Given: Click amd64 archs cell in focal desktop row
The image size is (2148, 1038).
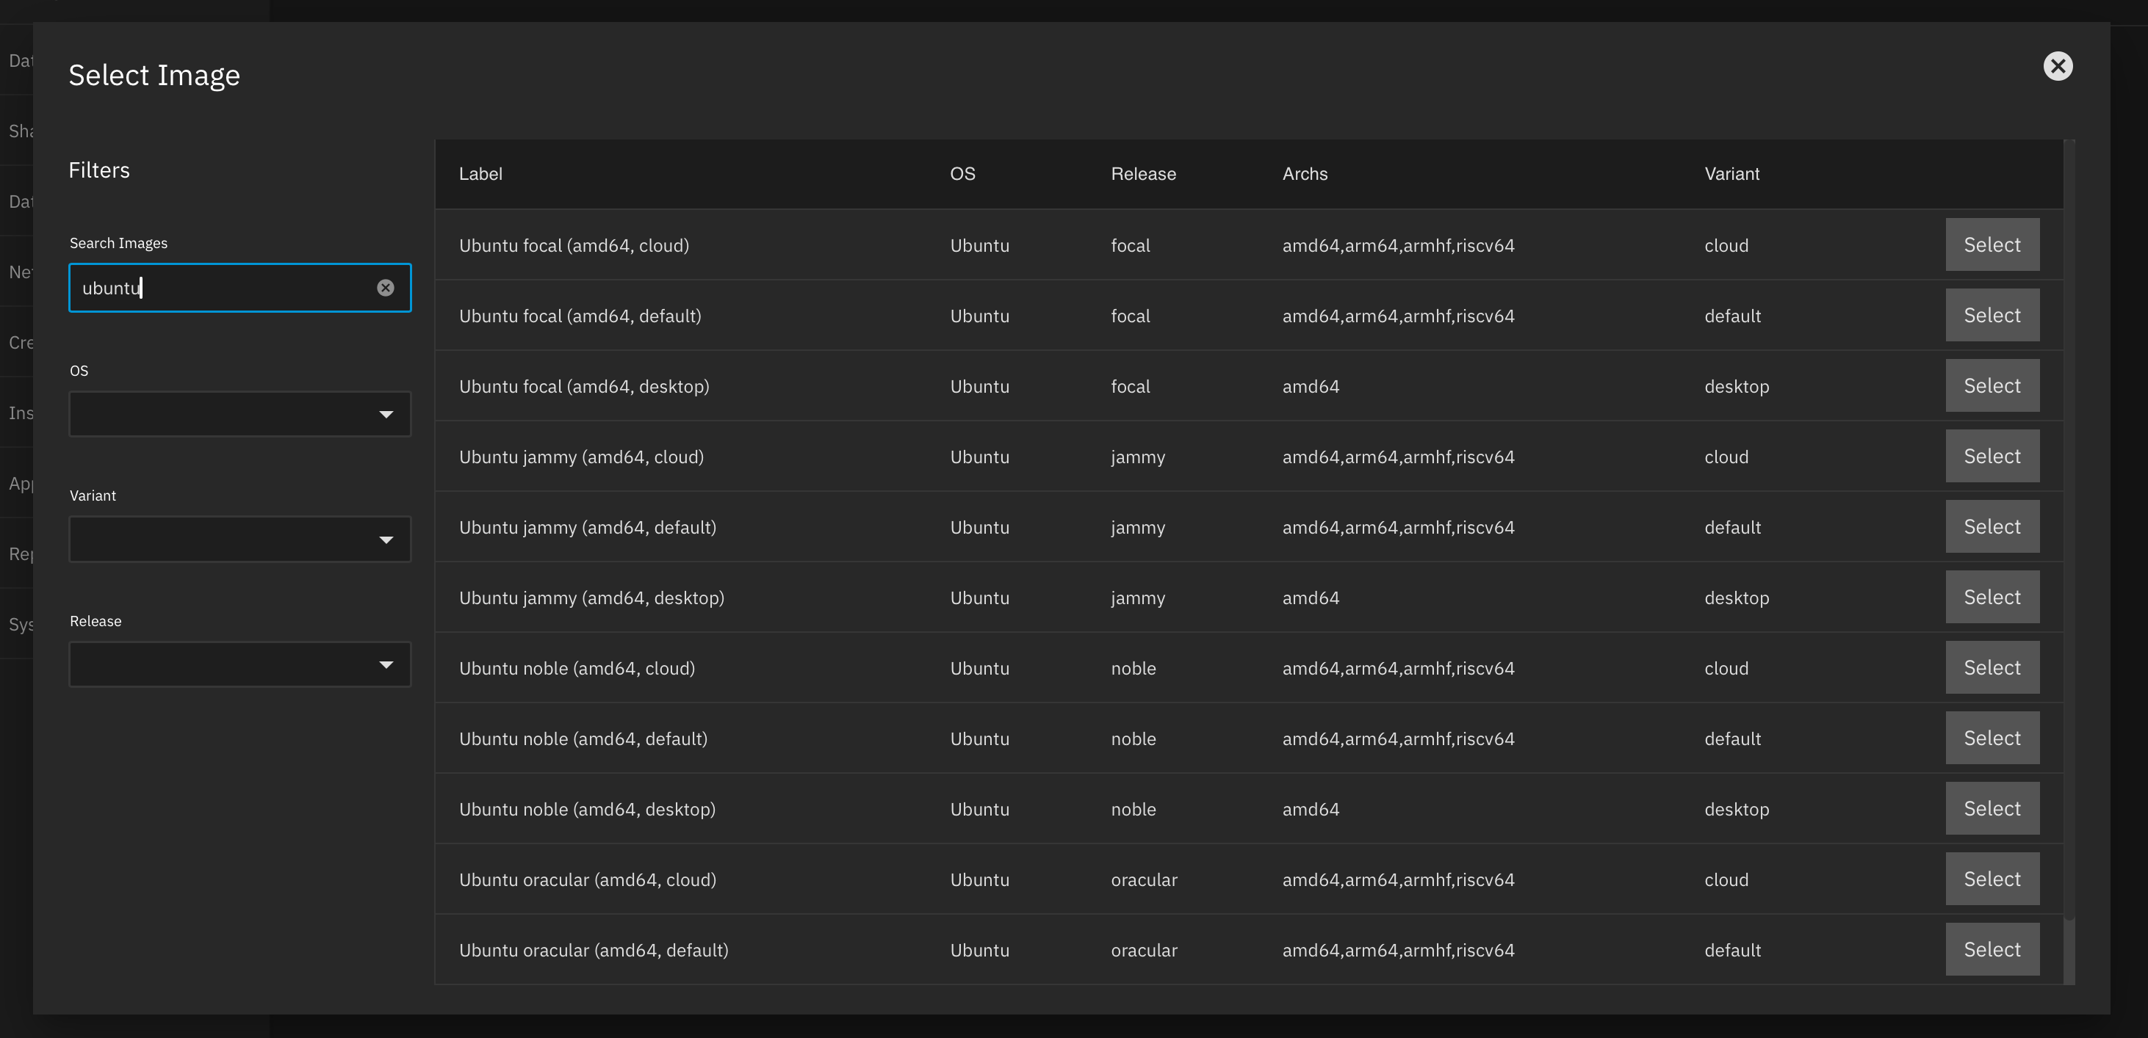Looking at the screenshot, I should pos(1311,387).
